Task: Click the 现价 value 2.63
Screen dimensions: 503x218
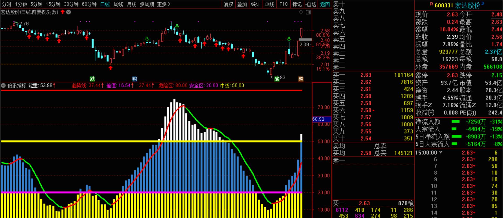Action: [x=452, y=14]
